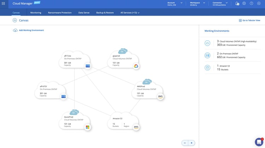Image resolution: width=265 pixels, height=148 pixels.
Task: Click the help question mark icon
Action: click(251, 3)
